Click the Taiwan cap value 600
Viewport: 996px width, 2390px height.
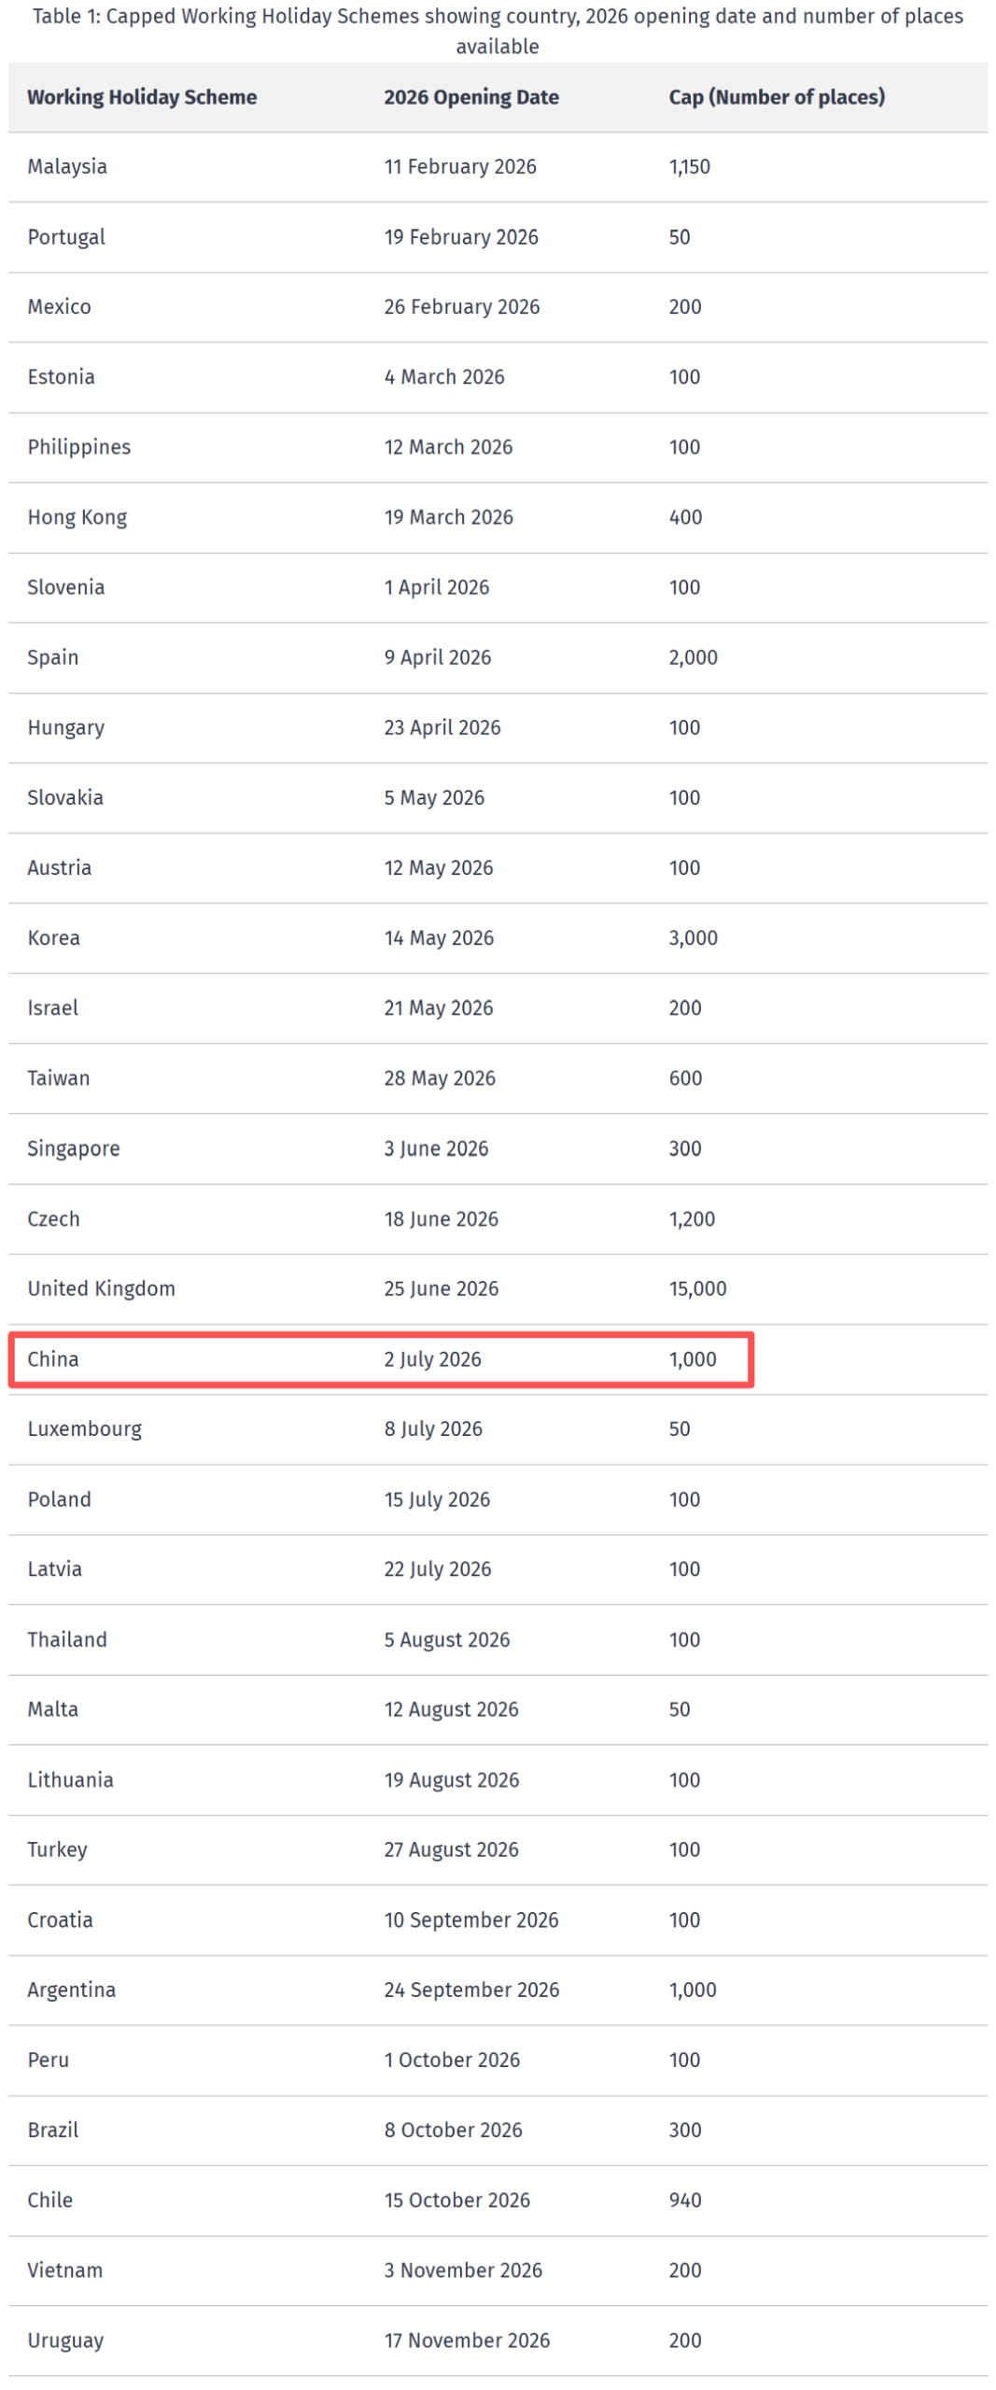pos(684,1078)
